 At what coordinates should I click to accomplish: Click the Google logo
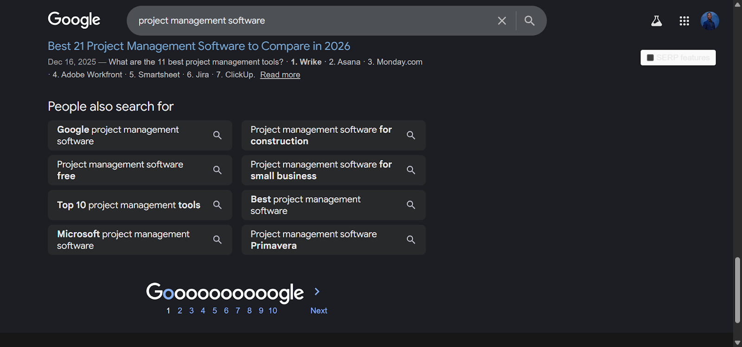[74, 20]
